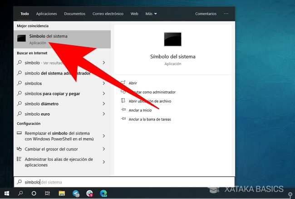
Task: Open Task View from the taskbar
Action: [x=47, y=193]
